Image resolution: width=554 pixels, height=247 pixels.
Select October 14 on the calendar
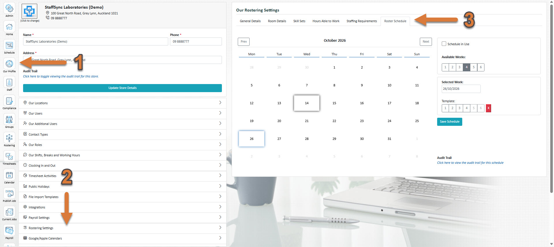coord(307,103)
